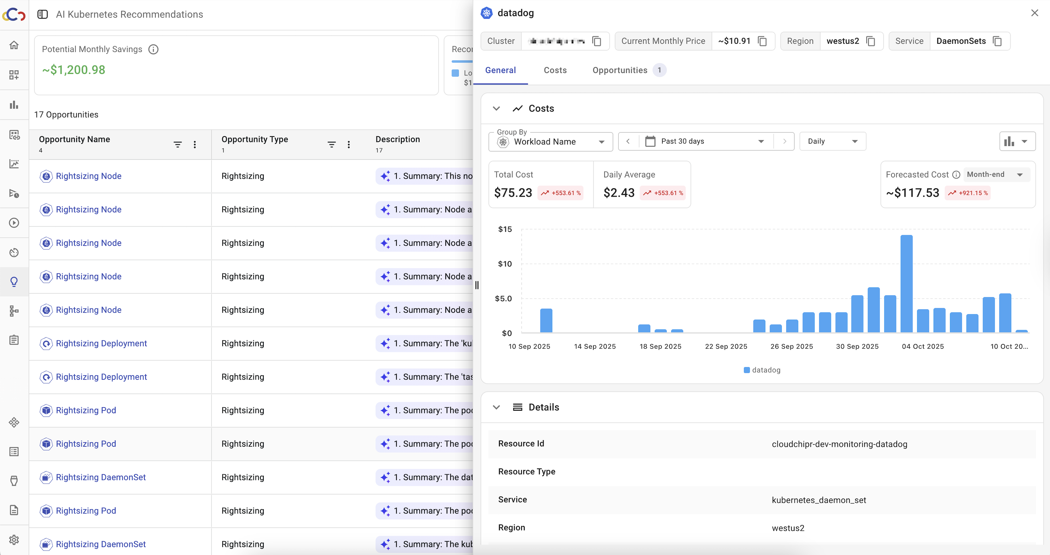Switch to the Opportunities tab
This screenshot has height=555, width=1050.
pos(620,70)
